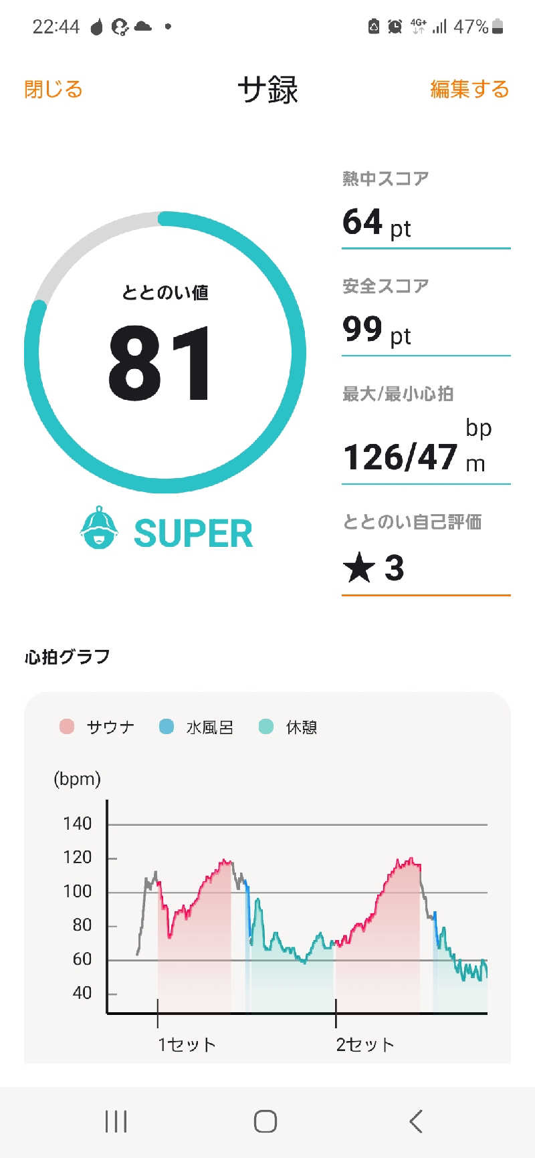Select the teal 休憩 legend dot
Image resolution: width=535 pixels, height=1158 pixels.
[266, 726]
